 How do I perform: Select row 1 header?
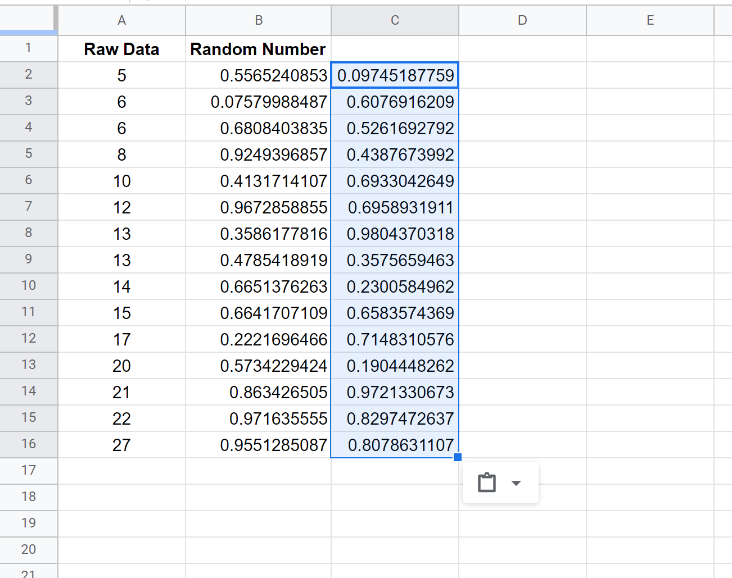28,48
